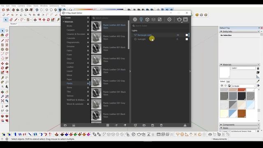Click the create material icon in Materials tray

click(x=258, y=72)
